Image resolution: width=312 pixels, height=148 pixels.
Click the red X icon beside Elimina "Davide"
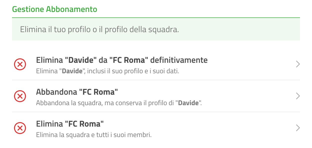pos(20,64)
